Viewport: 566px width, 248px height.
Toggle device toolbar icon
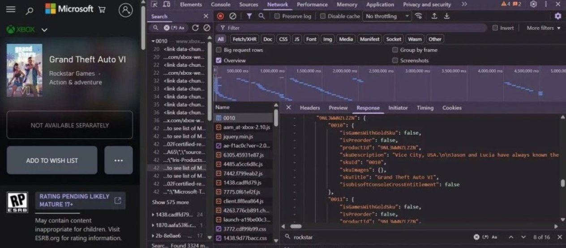167,4
